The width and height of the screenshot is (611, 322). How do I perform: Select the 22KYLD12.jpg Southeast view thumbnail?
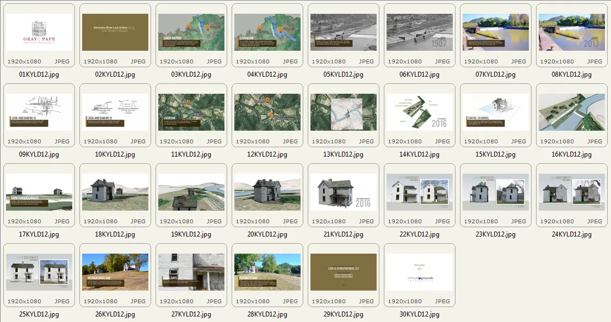[x=420, y=192]
